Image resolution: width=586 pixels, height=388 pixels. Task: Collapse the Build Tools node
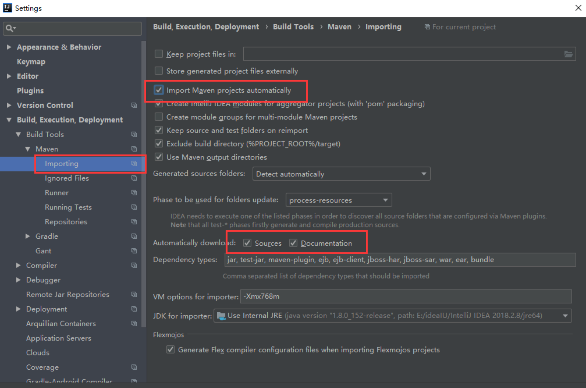tap(18, 134)
